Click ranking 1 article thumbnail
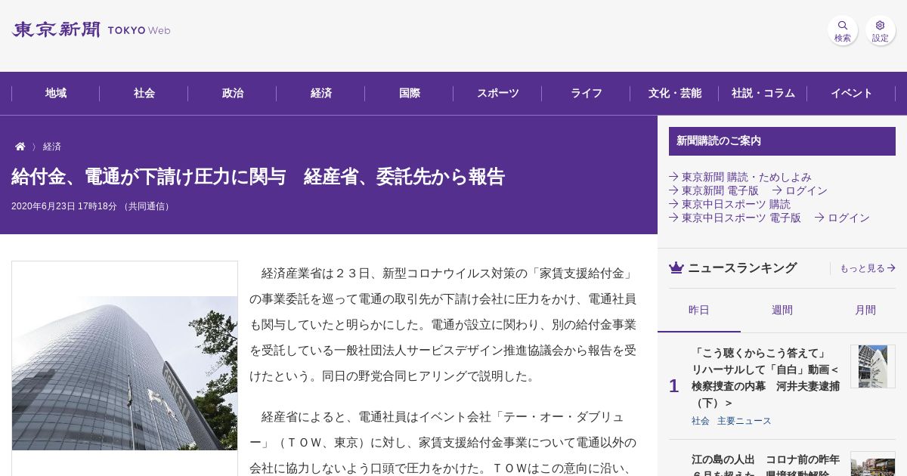907x476 pixels. coord(873,366)
